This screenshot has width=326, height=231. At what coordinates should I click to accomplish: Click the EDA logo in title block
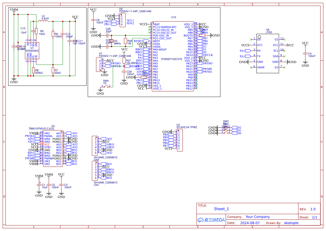[211, 220]
